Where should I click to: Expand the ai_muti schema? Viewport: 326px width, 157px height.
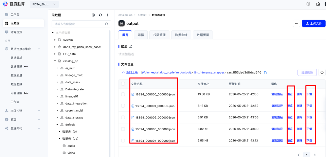57,68
